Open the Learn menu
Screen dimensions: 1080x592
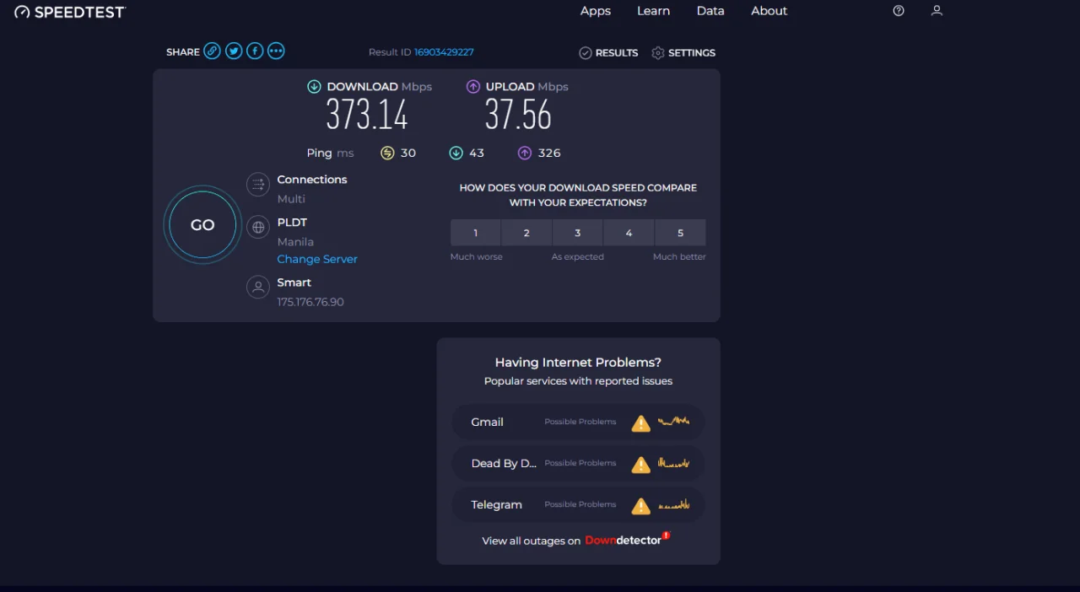653,11
